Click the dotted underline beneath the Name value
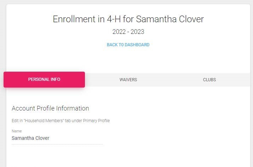Viewport: 253px width, 167px height. tap(57, 144)
